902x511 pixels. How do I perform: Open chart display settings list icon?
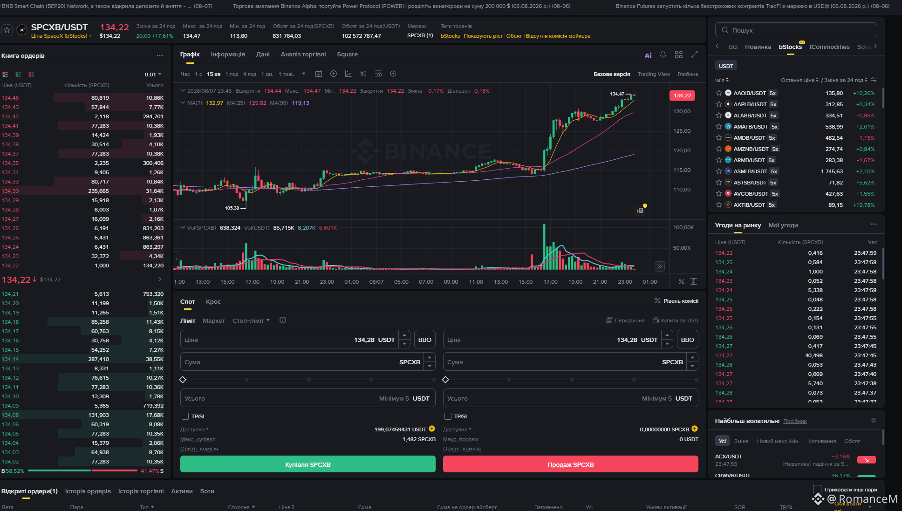378,74
